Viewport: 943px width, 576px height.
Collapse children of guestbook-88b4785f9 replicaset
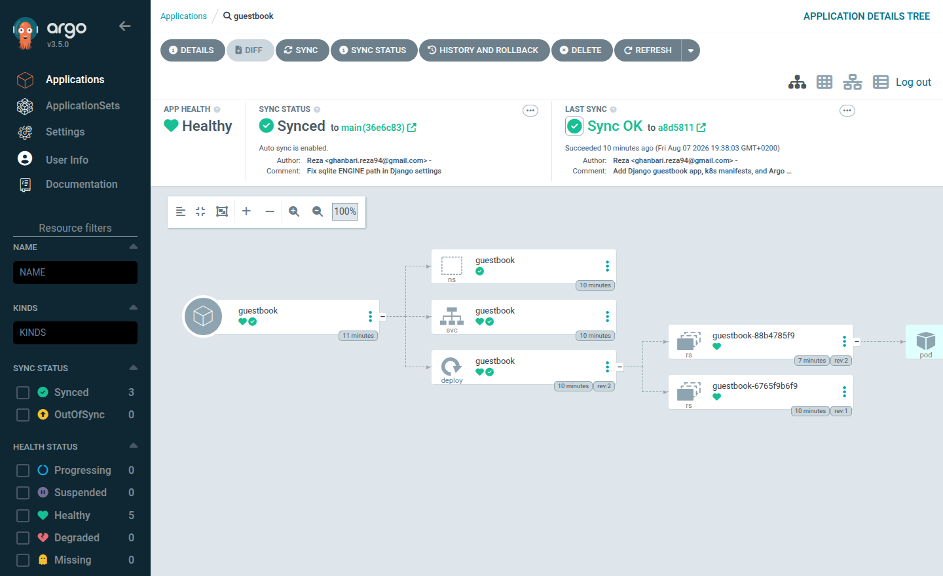857,342
